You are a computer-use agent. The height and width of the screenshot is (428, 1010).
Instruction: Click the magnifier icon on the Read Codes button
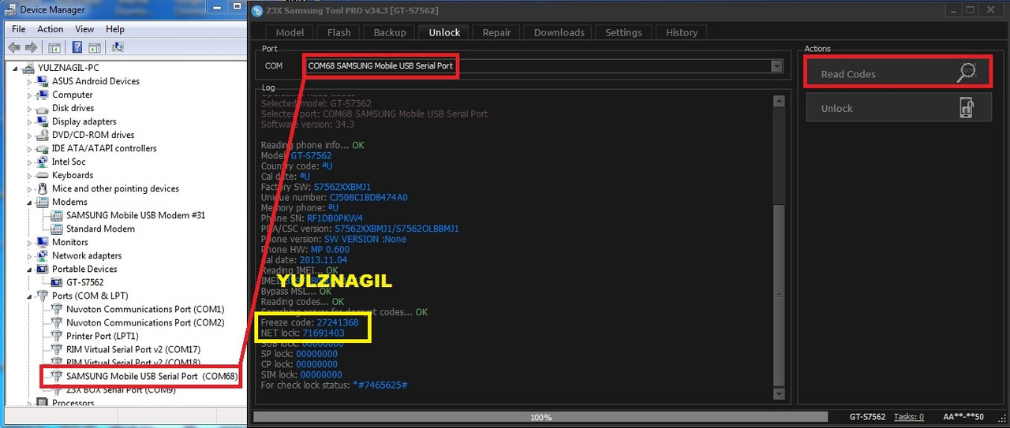[x=967, y=73]
